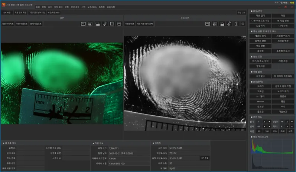
Task: Increase the 밝기 value with its up arrow
Action: (x=265, y=122)
